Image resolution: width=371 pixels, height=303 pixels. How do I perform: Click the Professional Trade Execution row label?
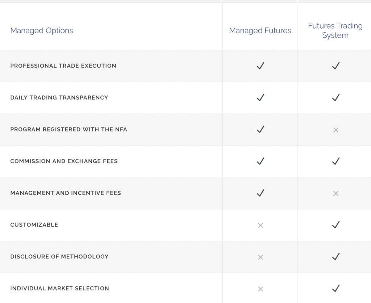point(63,66)
